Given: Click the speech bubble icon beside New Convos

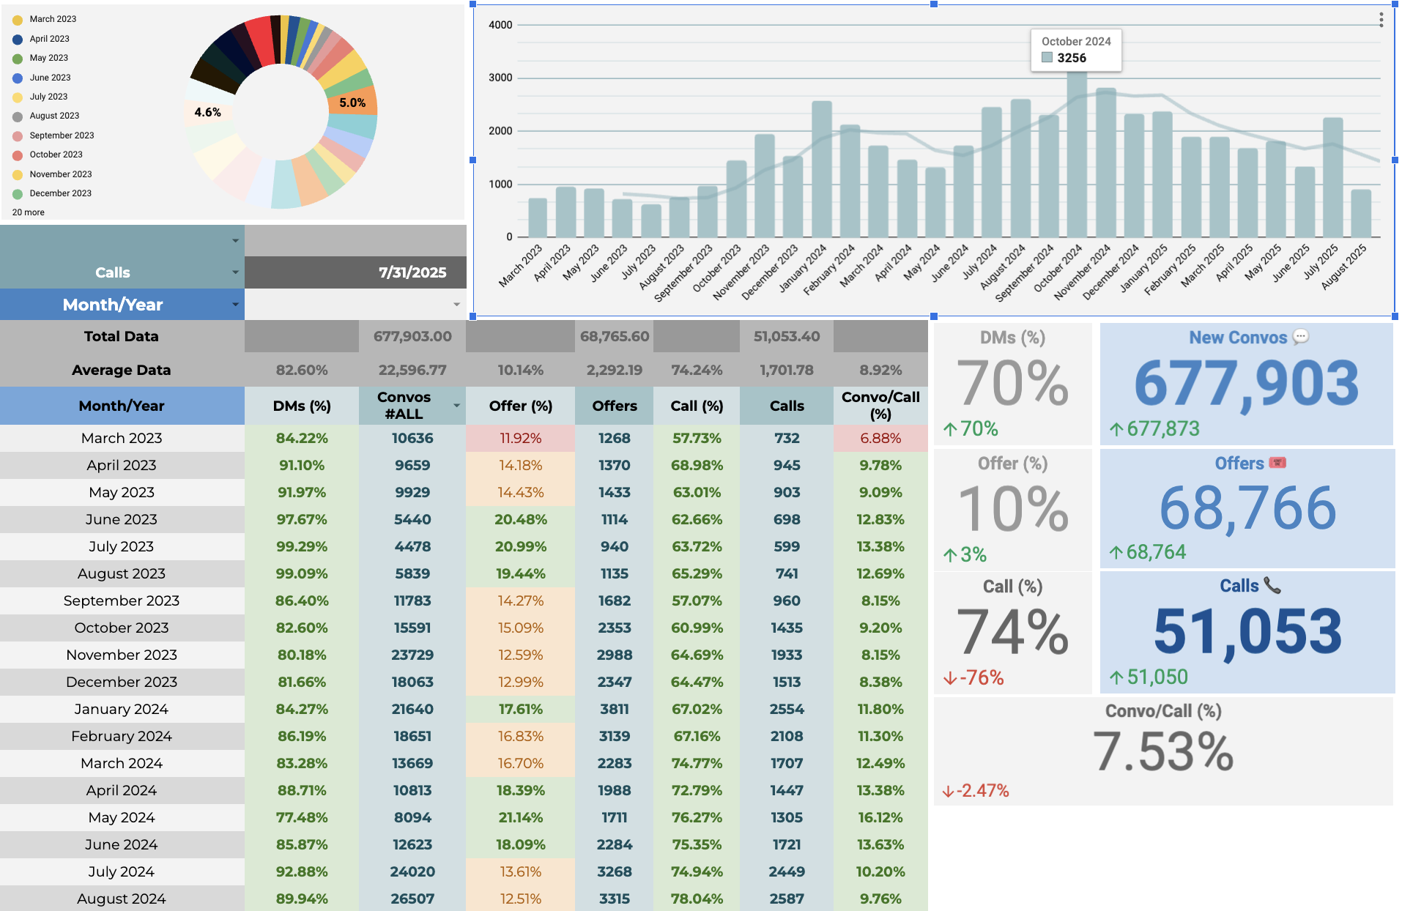Looking at the screenshot, I should (x=1301, y=336).
